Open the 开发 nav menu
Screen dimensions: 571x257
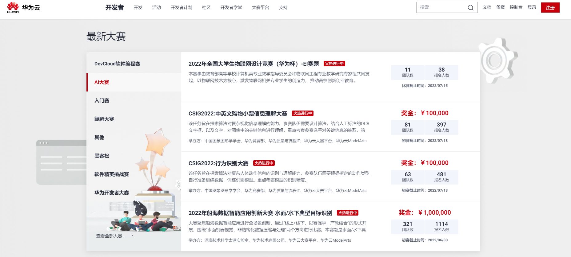point(138,7)
